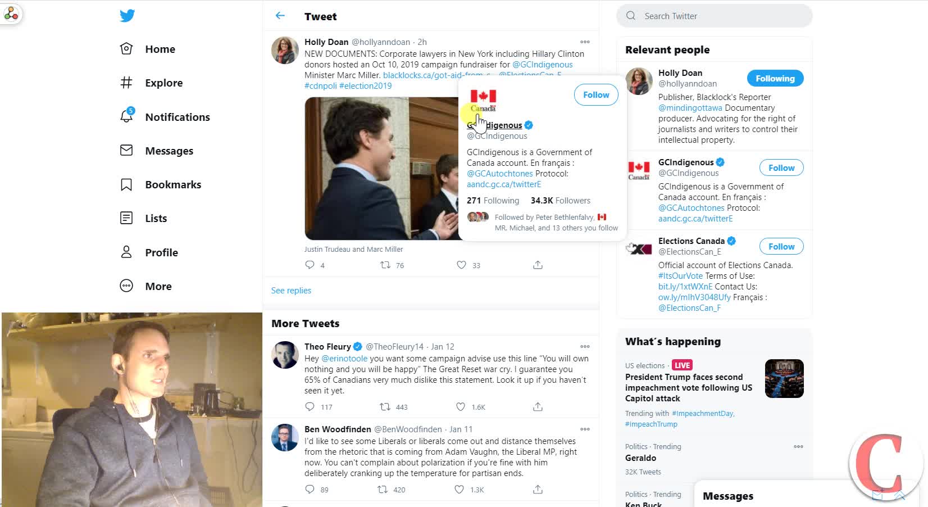Open Lists from the sidebar
Image resolution: width=928 pixels, height=507 pixels.
(x=156, y=218)
